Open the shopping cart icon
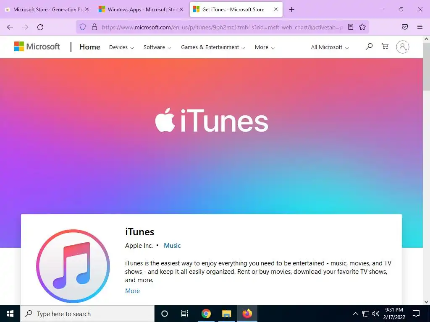Viewport: 430px width, 322px height. coord(385,46)
